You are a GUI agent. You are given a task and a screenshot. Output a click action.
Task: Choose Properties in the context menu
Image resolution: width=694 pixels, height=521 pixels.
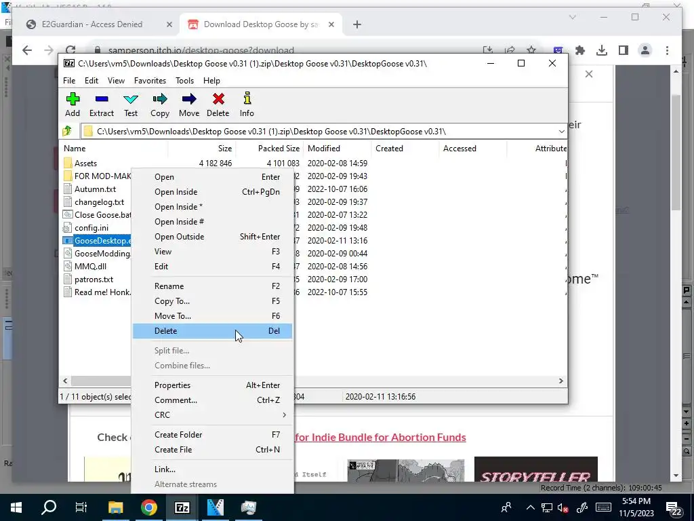point(212,385)
